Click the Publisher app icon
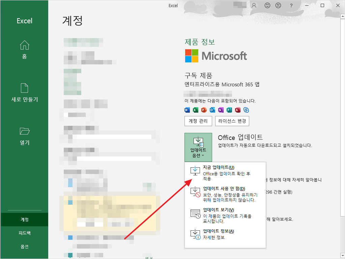The height and width of the screenshot is (259, 345). pyautogui.click(x=229, y=110)
